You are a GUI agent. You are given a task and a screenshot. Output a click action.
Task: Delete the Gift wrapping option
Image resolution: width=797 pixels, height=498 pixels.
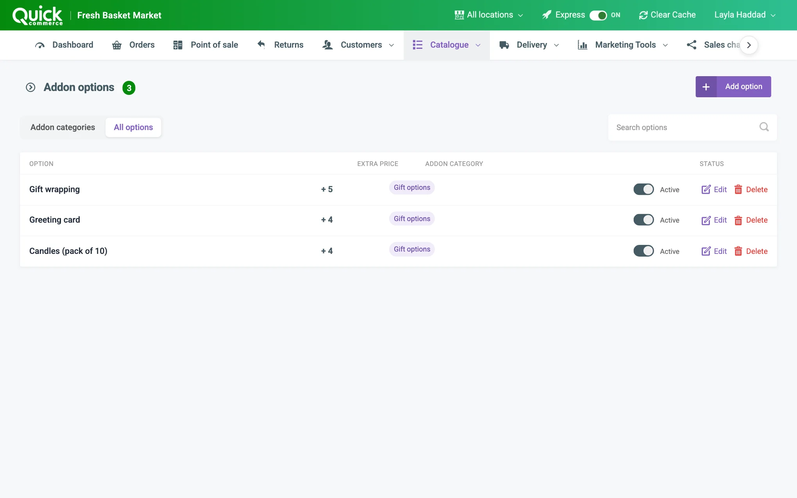(x=751, y=189)
